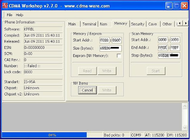Click the Released date field
The height and width of the screenshot is (140, 191).
[x=43, y=41]
